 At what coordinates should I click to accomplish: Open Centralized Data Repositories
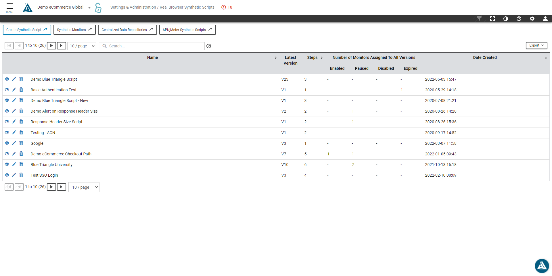click(x=127, y=30)
